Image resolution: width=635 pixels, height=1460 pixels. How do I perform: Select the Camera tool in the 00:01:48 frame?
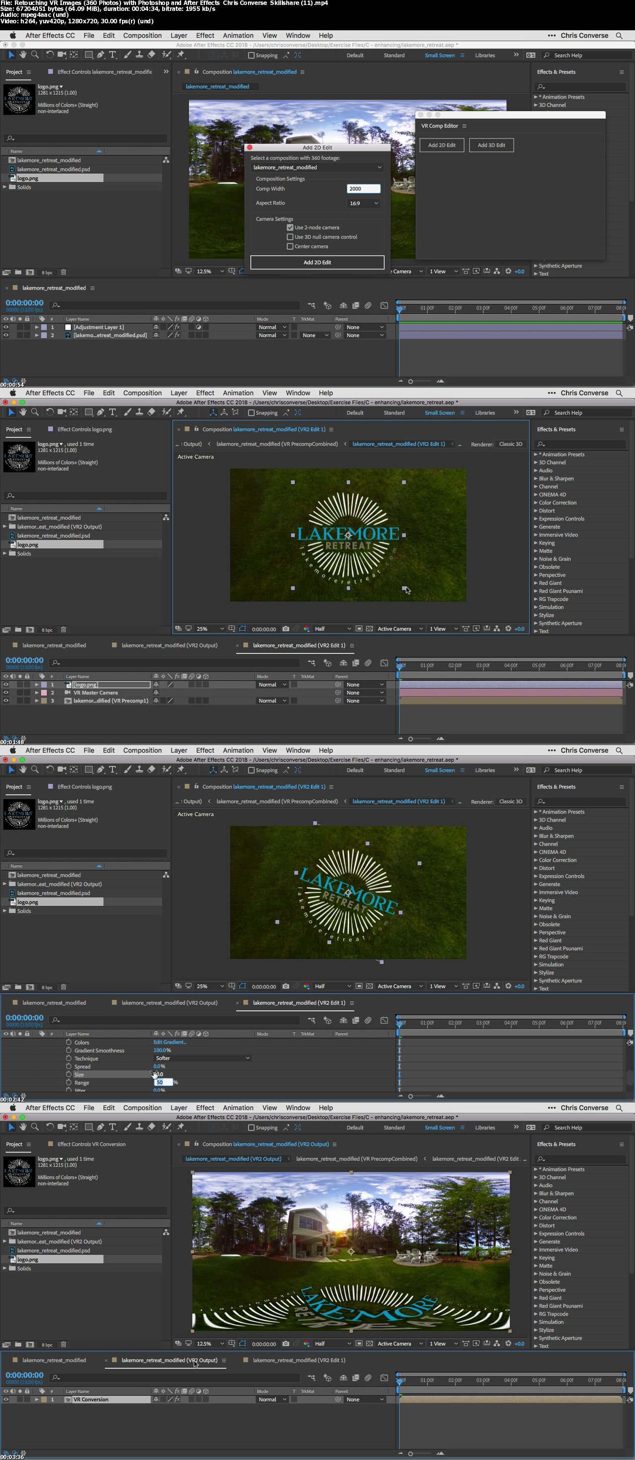click(x=62, y=413)
